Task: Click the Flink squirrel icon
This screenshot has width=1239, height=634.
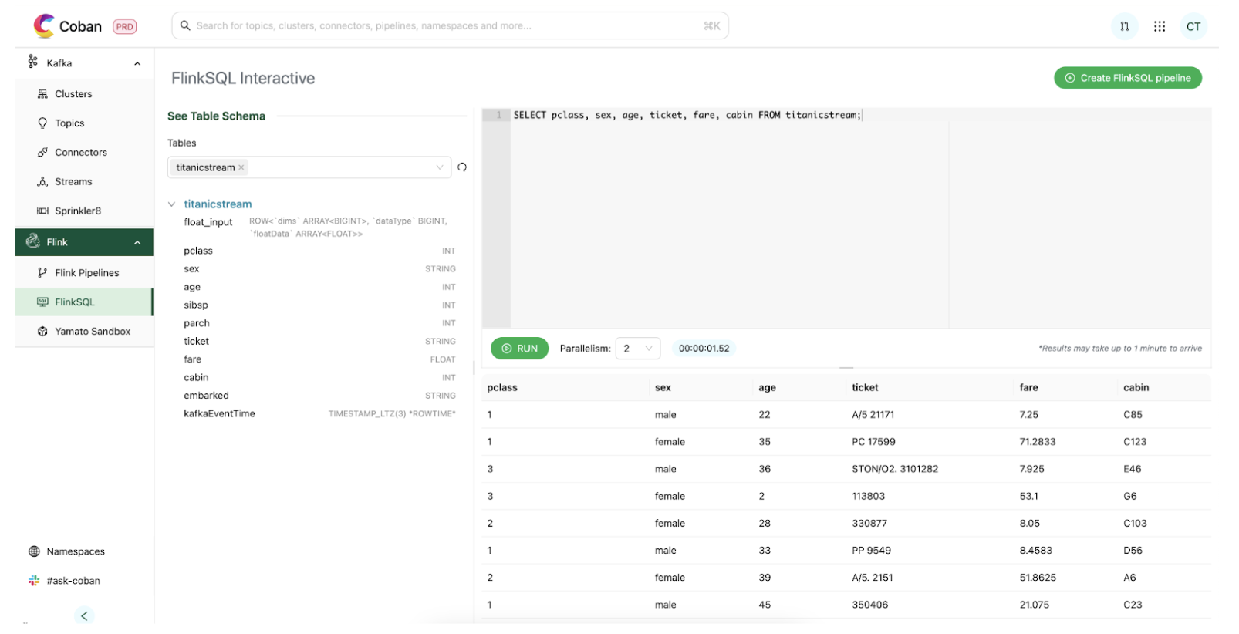Action: tap(32, 241)
